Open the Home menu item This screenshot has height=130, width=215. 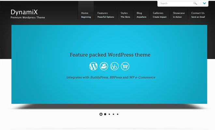tap(86, 15)
